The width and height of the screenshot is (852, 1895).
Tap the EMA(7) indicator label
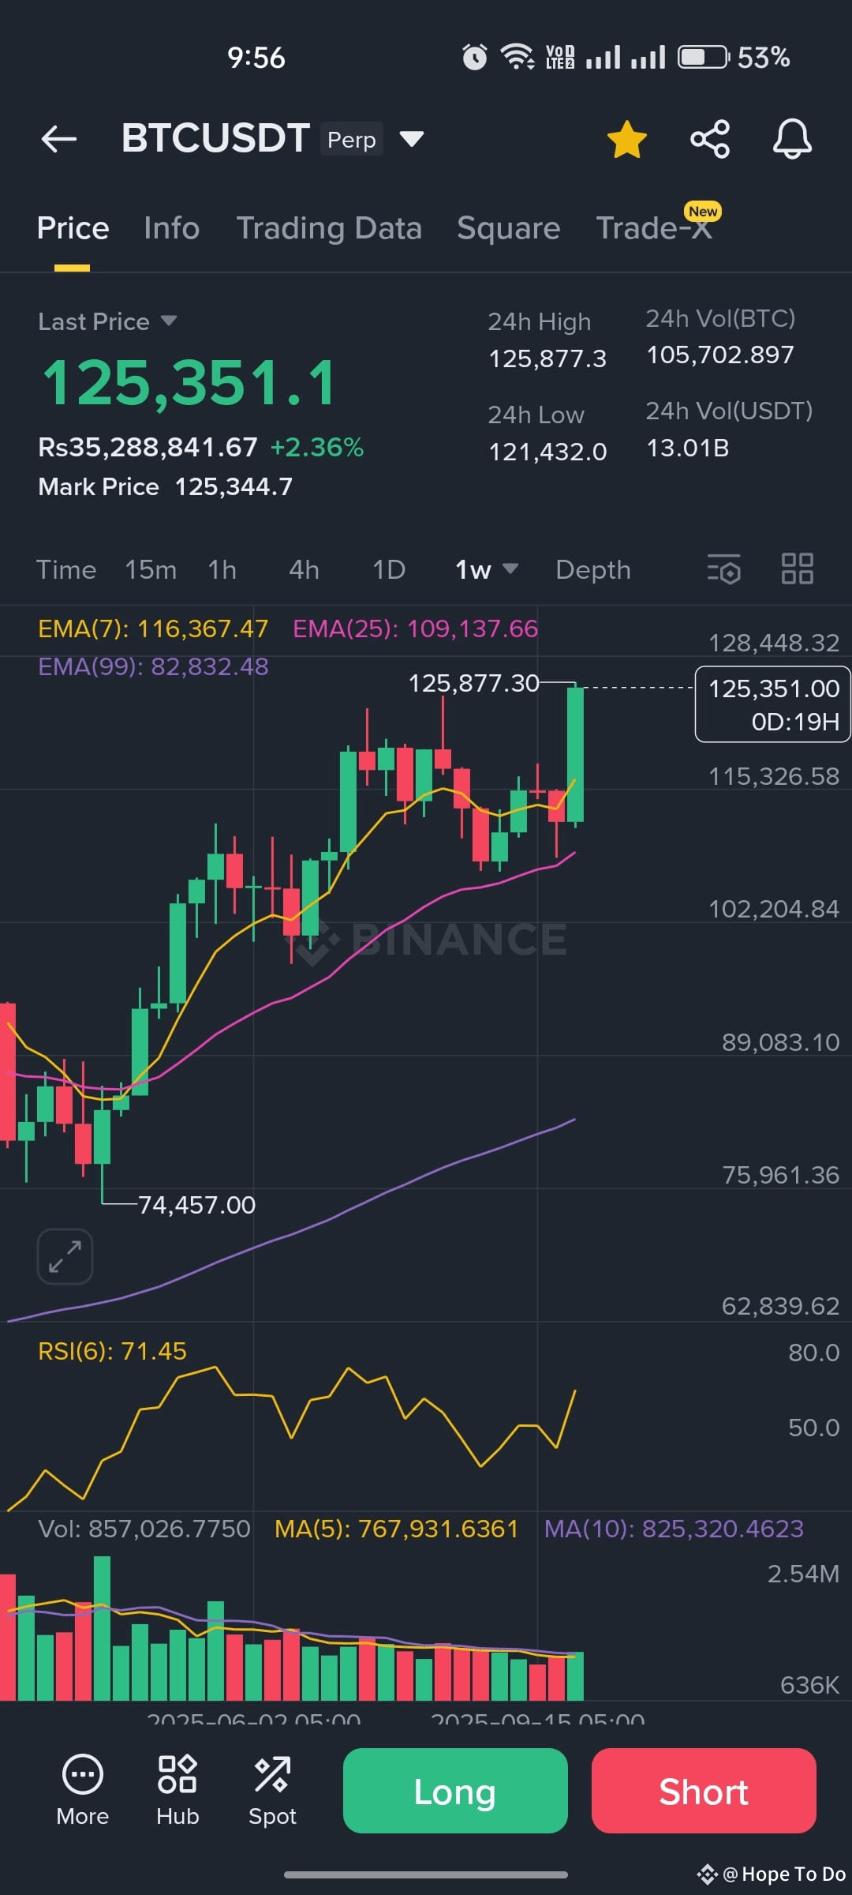coord(153,629)
